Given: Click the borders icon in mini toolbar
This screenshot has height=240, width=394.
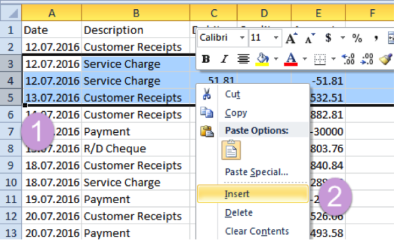Looking at the screenshot, I should 320,59.
